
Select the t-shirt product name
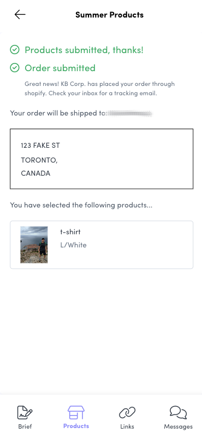pos(70,232)
